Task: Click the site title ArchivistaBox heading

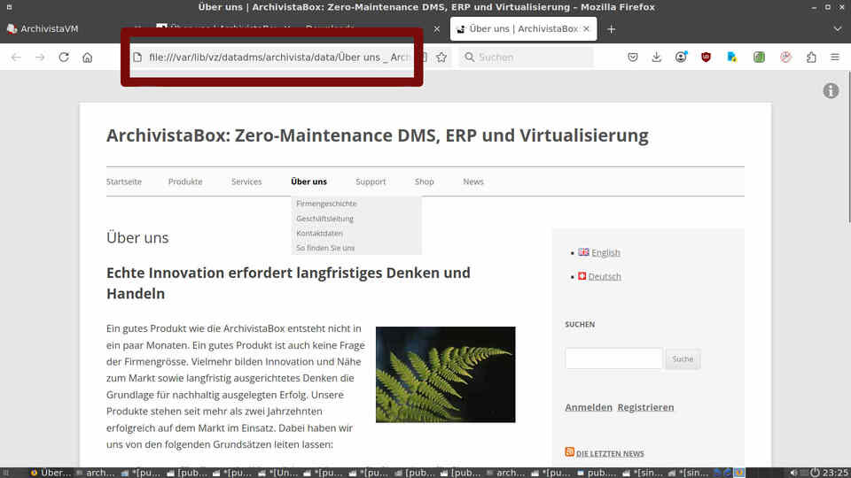Action: 378,135
